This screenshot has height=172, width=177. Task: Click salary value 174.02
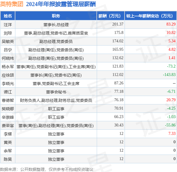[x=118, y=41]
